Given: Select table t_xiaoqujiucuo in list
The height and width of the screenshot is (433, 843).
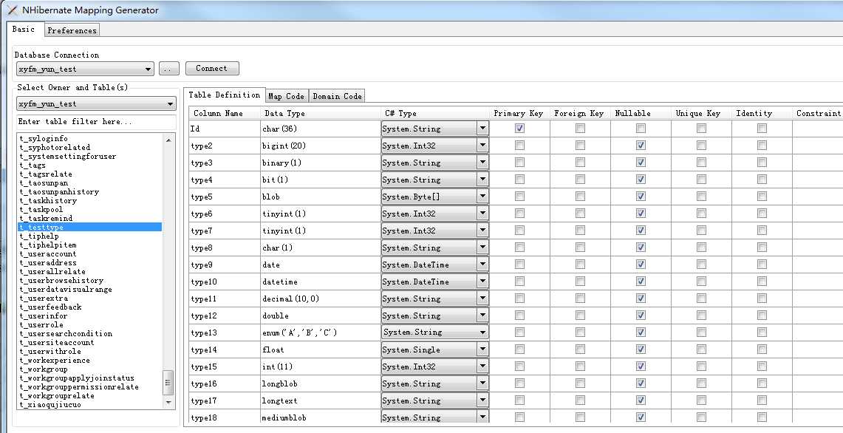Looking at the screenshot, I should (x=50, y=404).
